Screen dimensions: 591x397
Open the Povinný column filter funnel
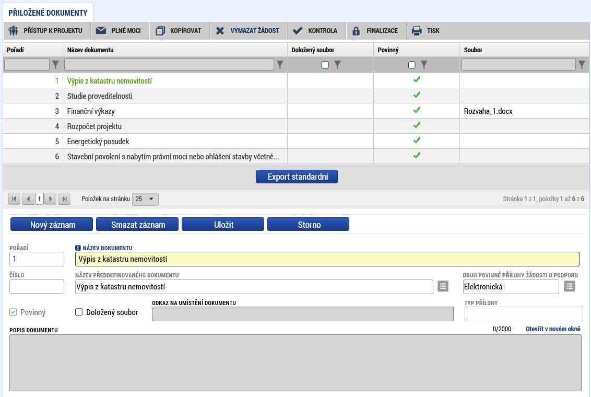(x=423, y=65)
